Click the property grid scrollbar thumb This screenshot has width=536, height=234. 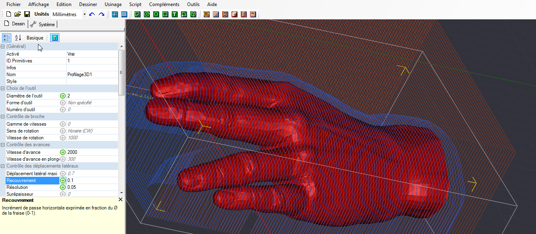tap(121, 72)
